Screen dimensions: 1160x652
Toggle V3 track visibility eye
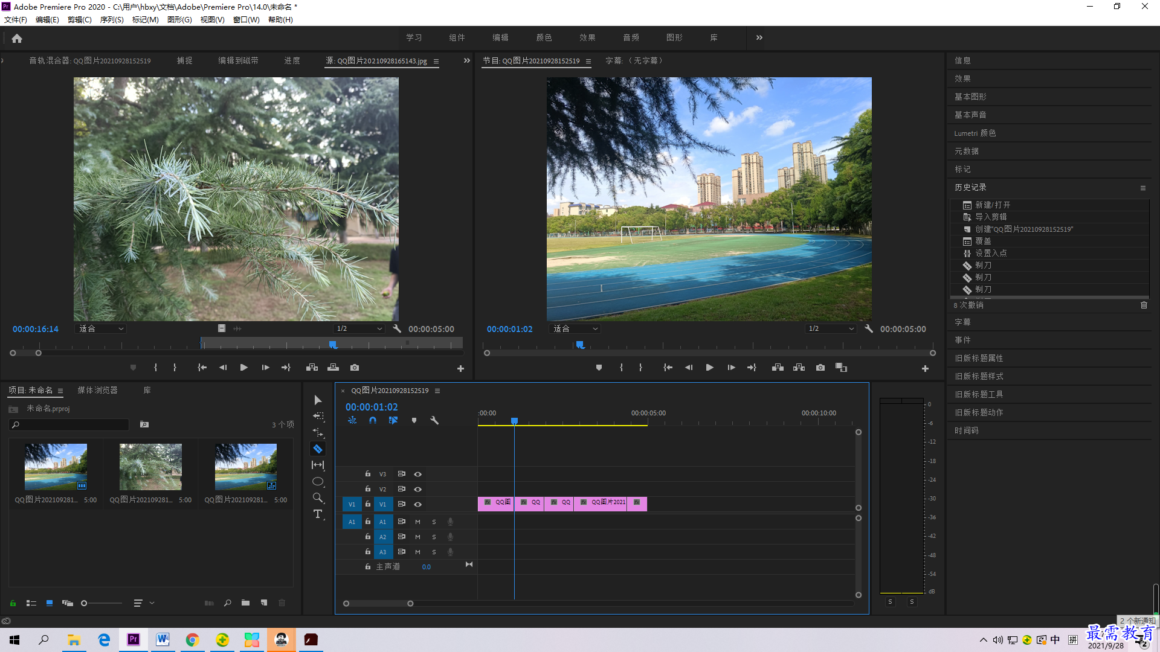(x=417, y=475)
